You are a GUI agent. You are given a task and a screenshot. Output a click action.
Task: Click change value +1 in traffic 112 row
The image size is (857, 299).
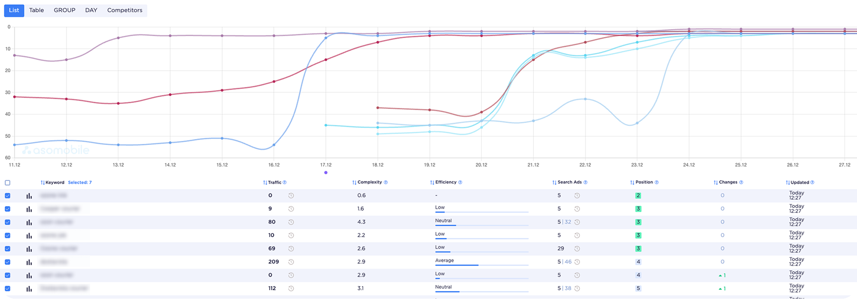[722, 289]
